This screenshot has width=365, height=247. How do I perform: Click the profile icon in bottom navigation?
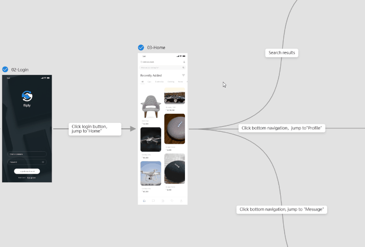click(181, 200)
